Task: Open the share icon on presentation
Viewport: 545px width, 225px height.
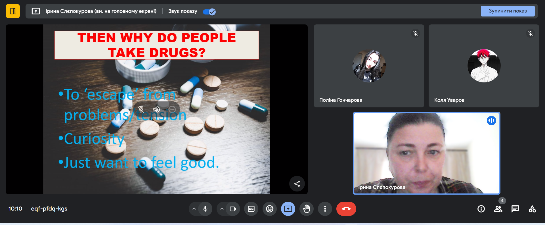Action: point(297,184)
